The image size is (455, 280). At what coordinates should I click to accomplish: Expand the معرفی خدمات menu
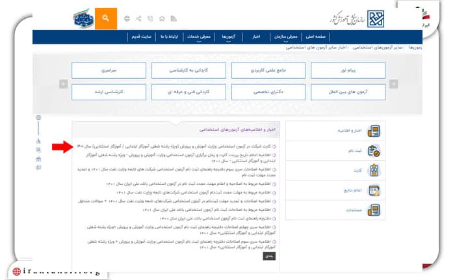(x=198, y=36)
